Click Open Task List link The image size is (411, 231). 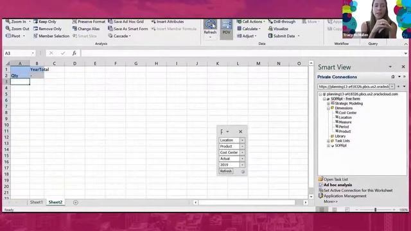pyautogui.click(x=336, y=180)
